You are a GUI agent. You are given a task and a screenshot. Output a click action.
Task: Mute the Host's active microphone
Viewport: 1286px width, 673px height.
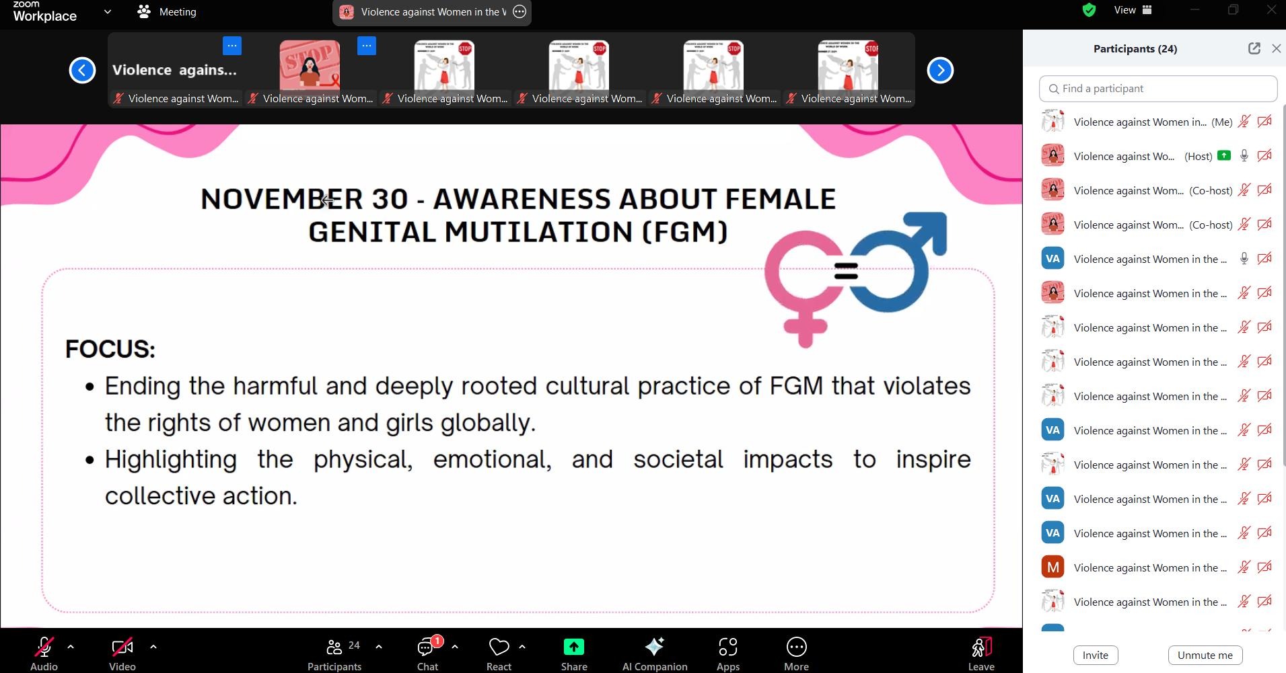1243,155
